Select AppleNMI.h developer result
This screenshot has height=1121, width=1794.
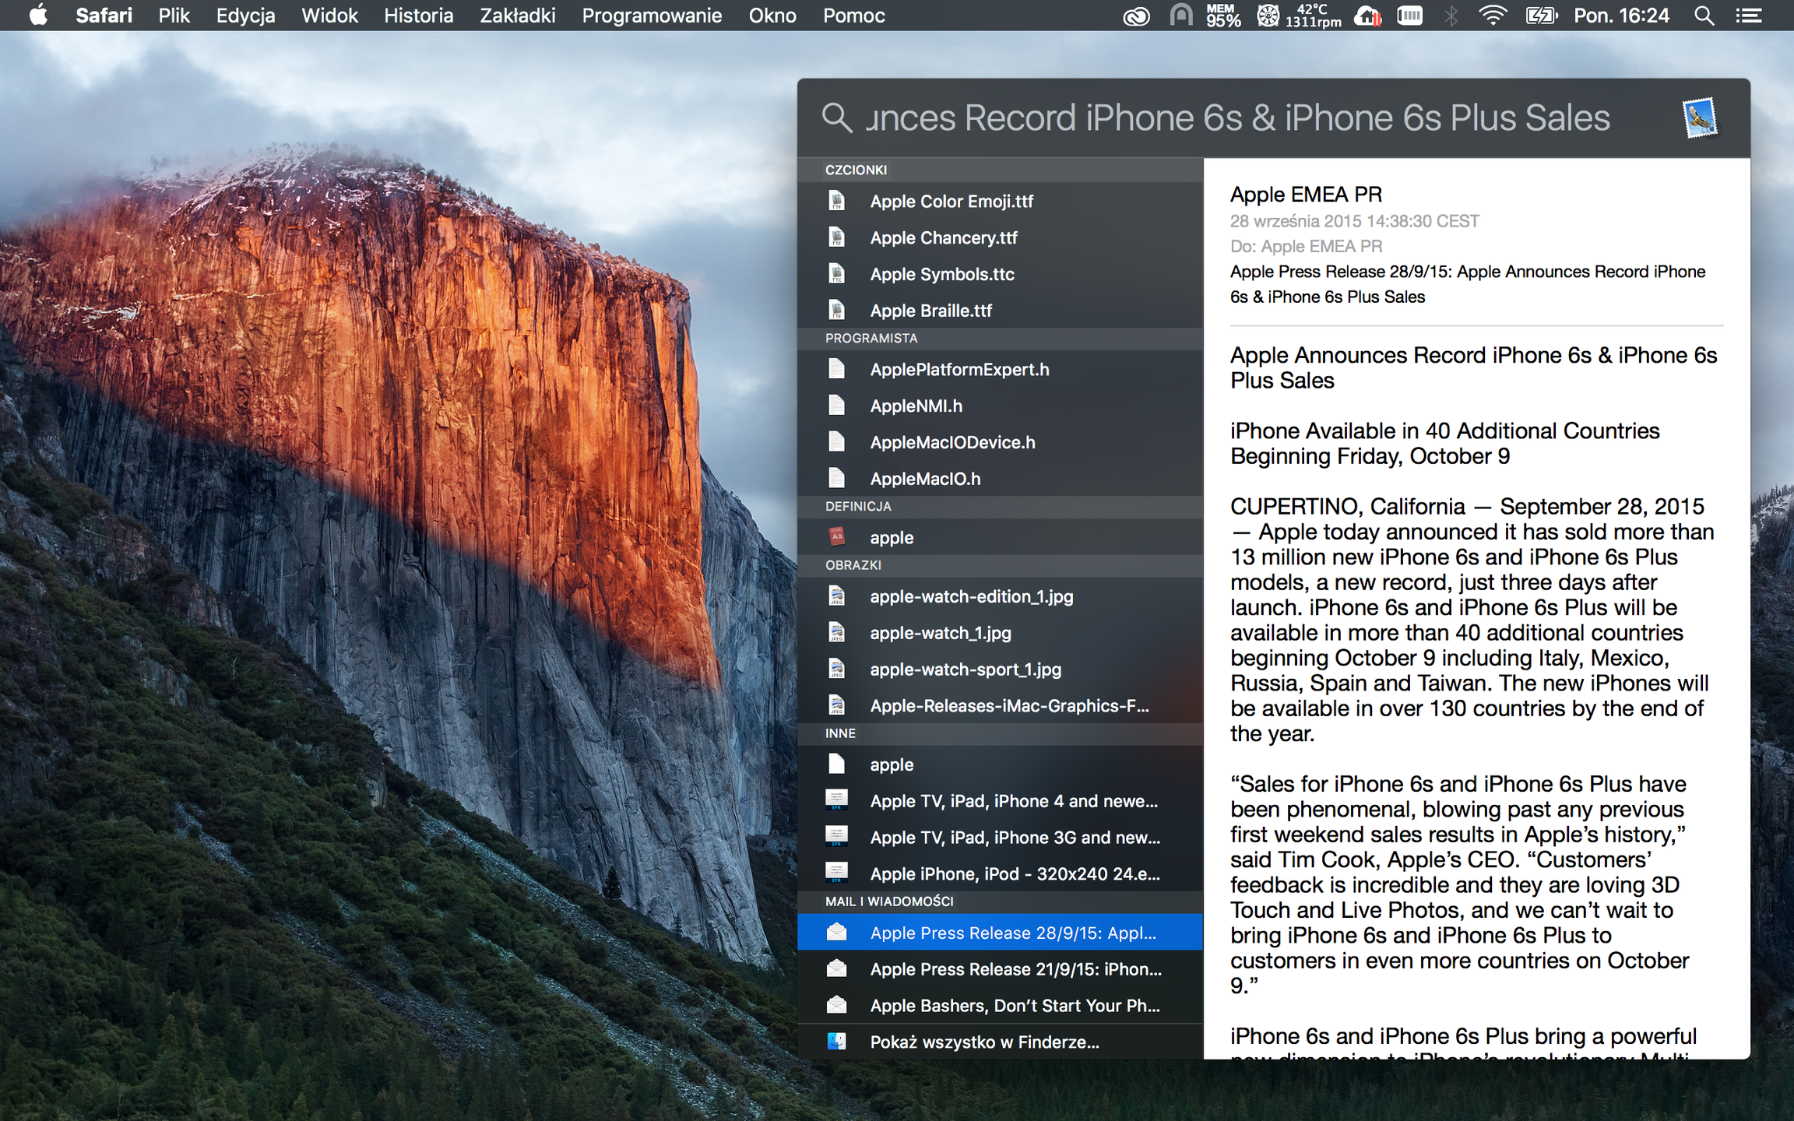pos(916,406)
